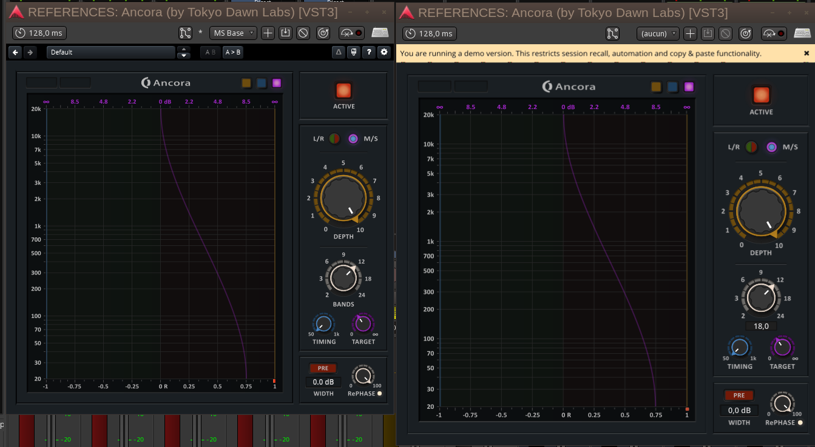Click plus icon next to (aucun) dropdown

tap(690, 33)
